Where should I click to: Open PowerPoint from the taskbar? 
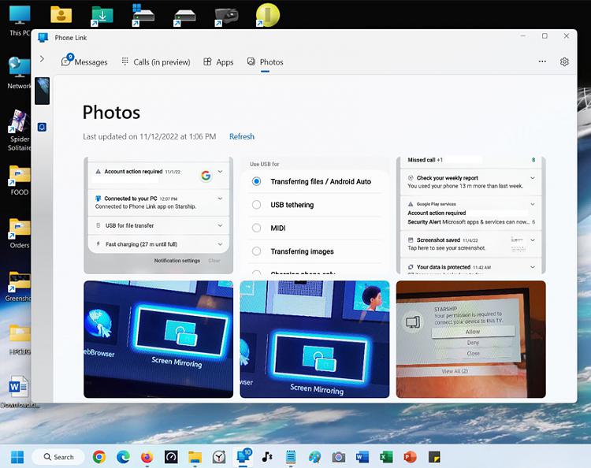click(x=410, y=457)
